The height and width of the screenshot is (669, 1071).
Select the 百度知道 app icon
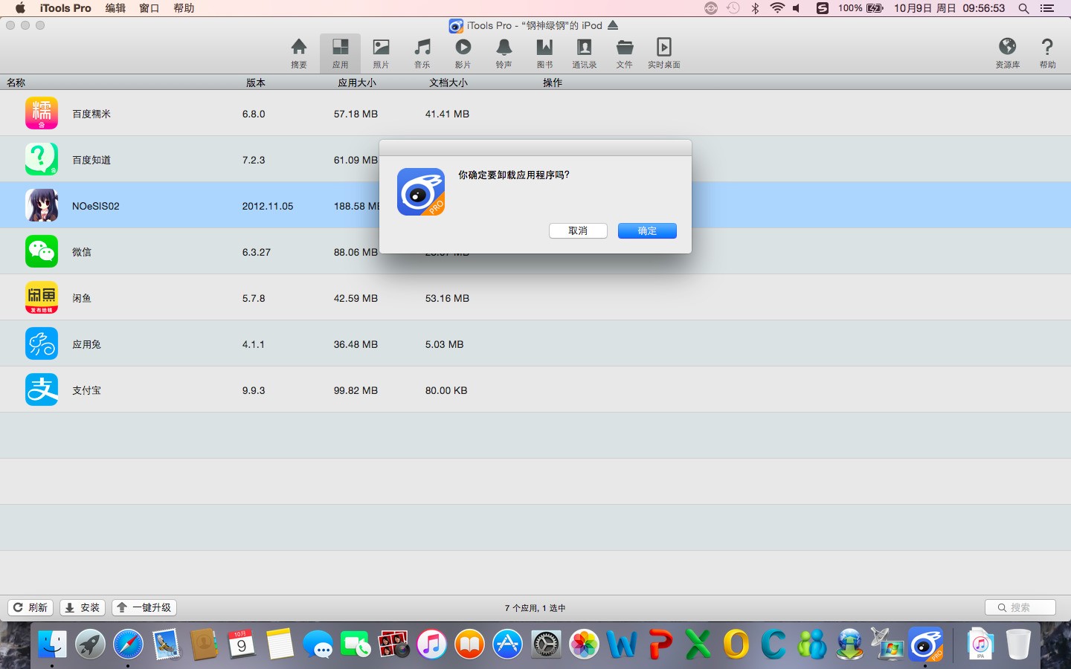tap(42, 159)
